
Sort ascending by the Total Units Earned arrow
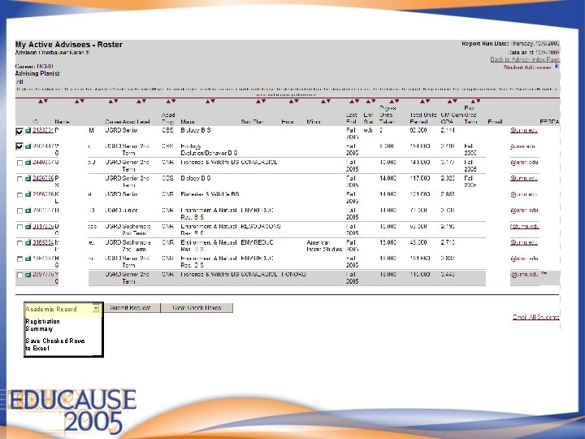422,101
